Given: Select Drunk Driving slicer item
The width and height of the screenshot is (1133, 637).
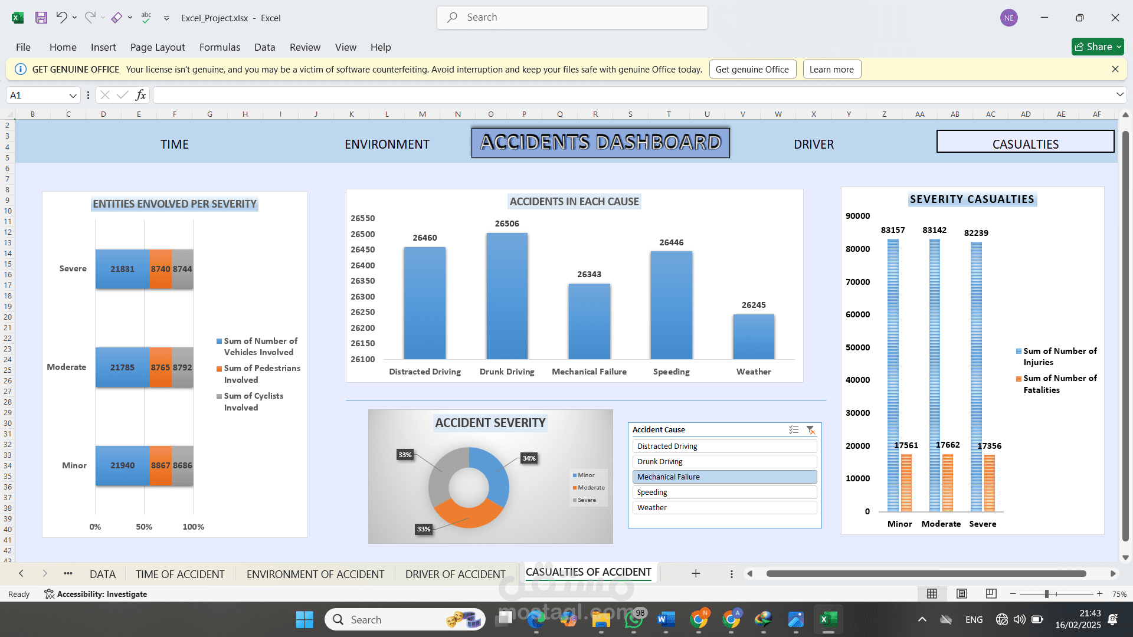Looking at the screenshot, I should pyautogui.click(x=725, y=462).
